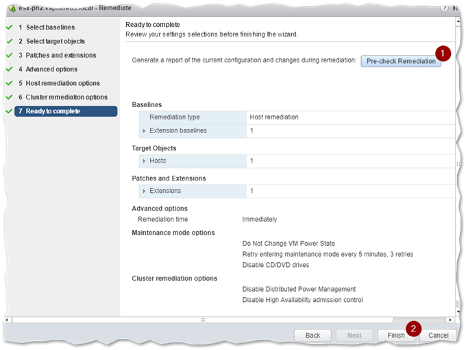Click green checkmark beside Select target objects
This screenshot has height=350, width=466.
click(9, 41)
